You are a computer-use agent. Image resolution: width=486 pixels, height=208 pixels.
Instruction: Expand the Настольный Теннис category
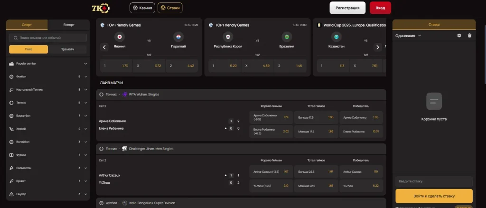coord(85,89)
